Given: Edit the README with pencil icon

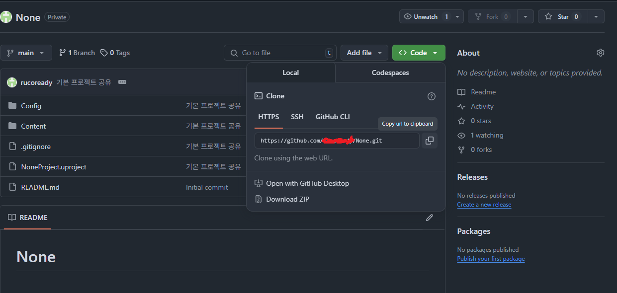Looking at the screenshot, I should point(430,218).
